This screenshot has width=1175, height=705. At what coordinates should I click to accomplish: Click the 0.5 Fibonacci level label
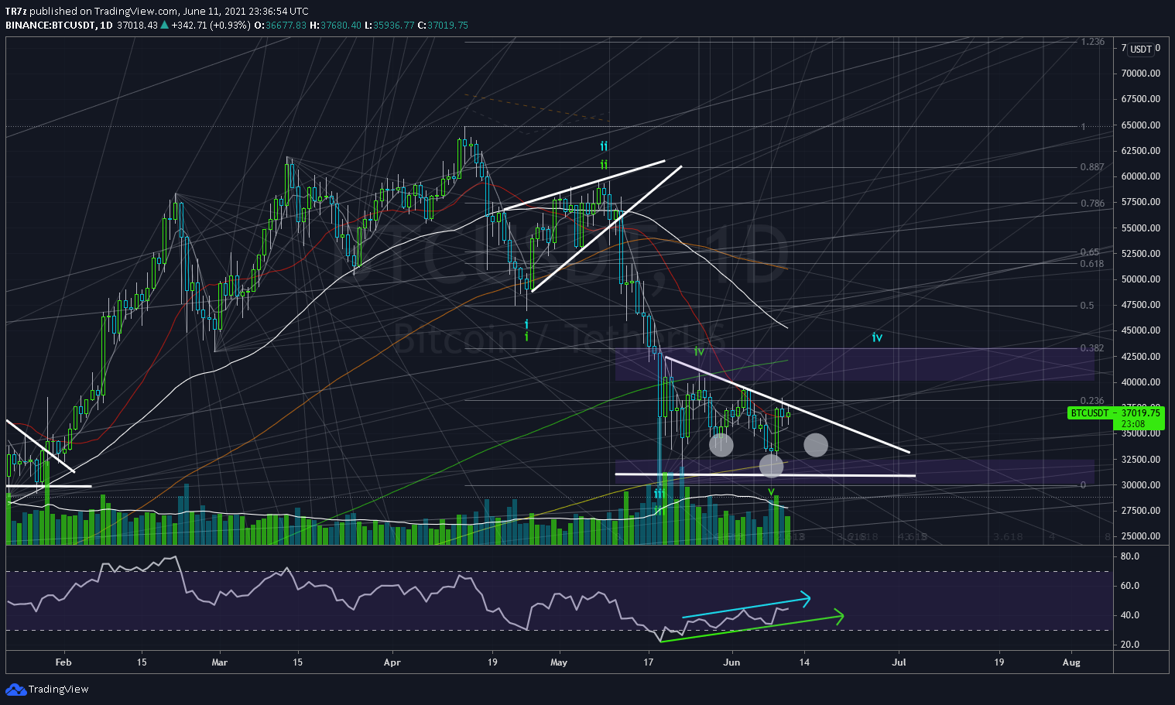click(1088, 306)
